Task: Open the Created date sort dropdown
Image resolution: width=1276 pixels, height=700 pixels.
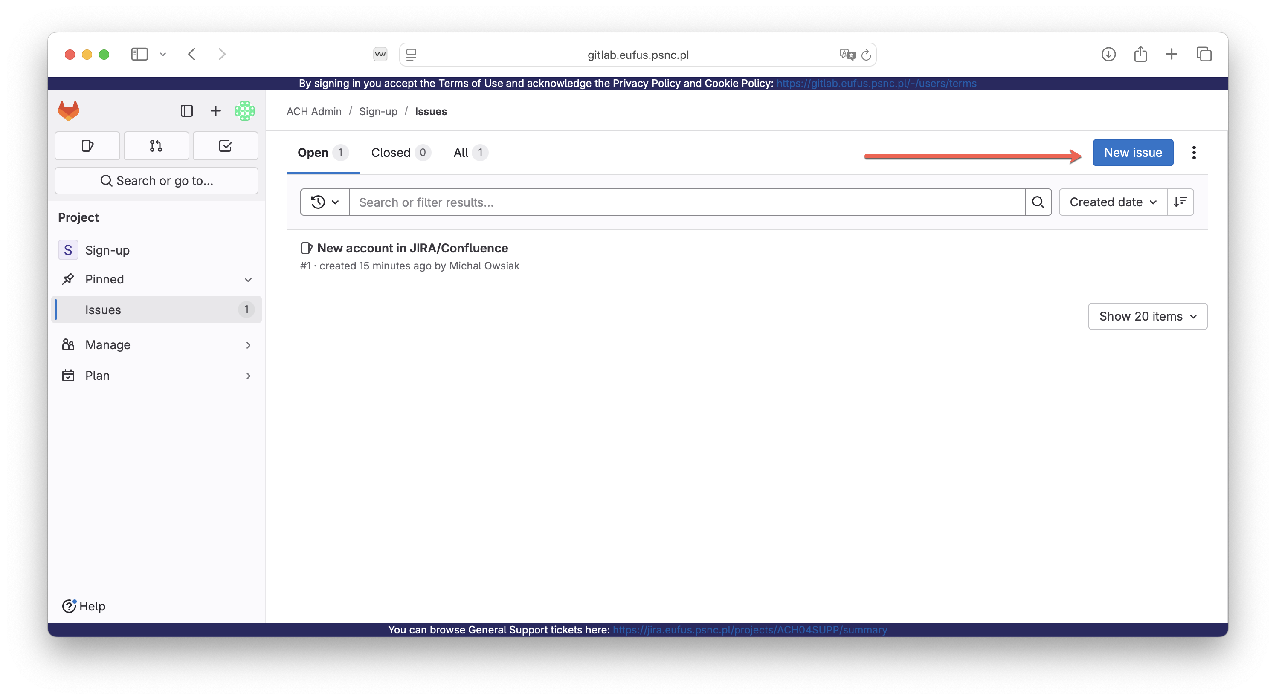Action: [1113, 202]
